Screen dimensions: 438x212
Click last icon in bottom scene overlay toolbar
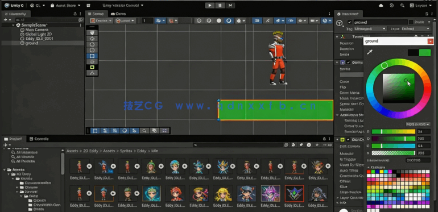pyautogui.click(x=164, y=131)
